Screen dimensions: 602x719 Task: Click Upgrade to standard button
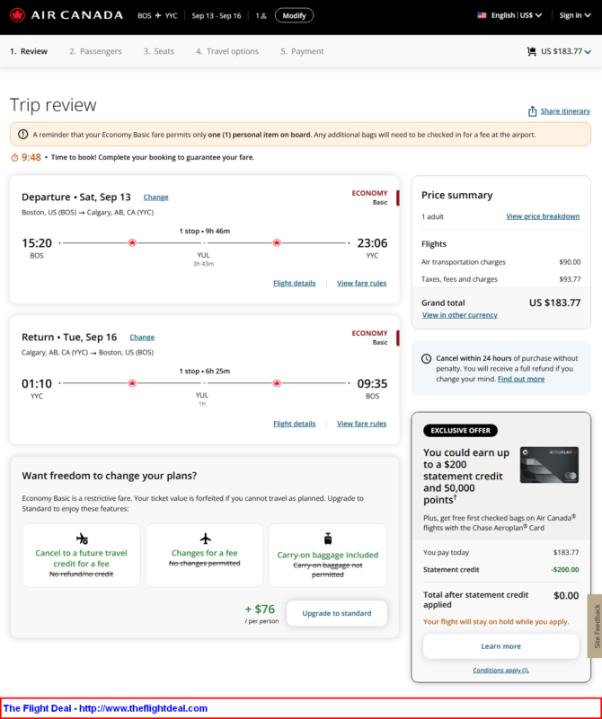[x=337, y=614]
